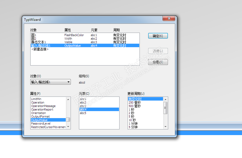Choose OperationMessage in the property list
The width and height of the screenshot is (242, 158).
tap(48, 106)
